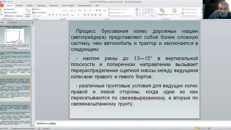
Task: Click Выровнять текст
Action: (117, 13)
